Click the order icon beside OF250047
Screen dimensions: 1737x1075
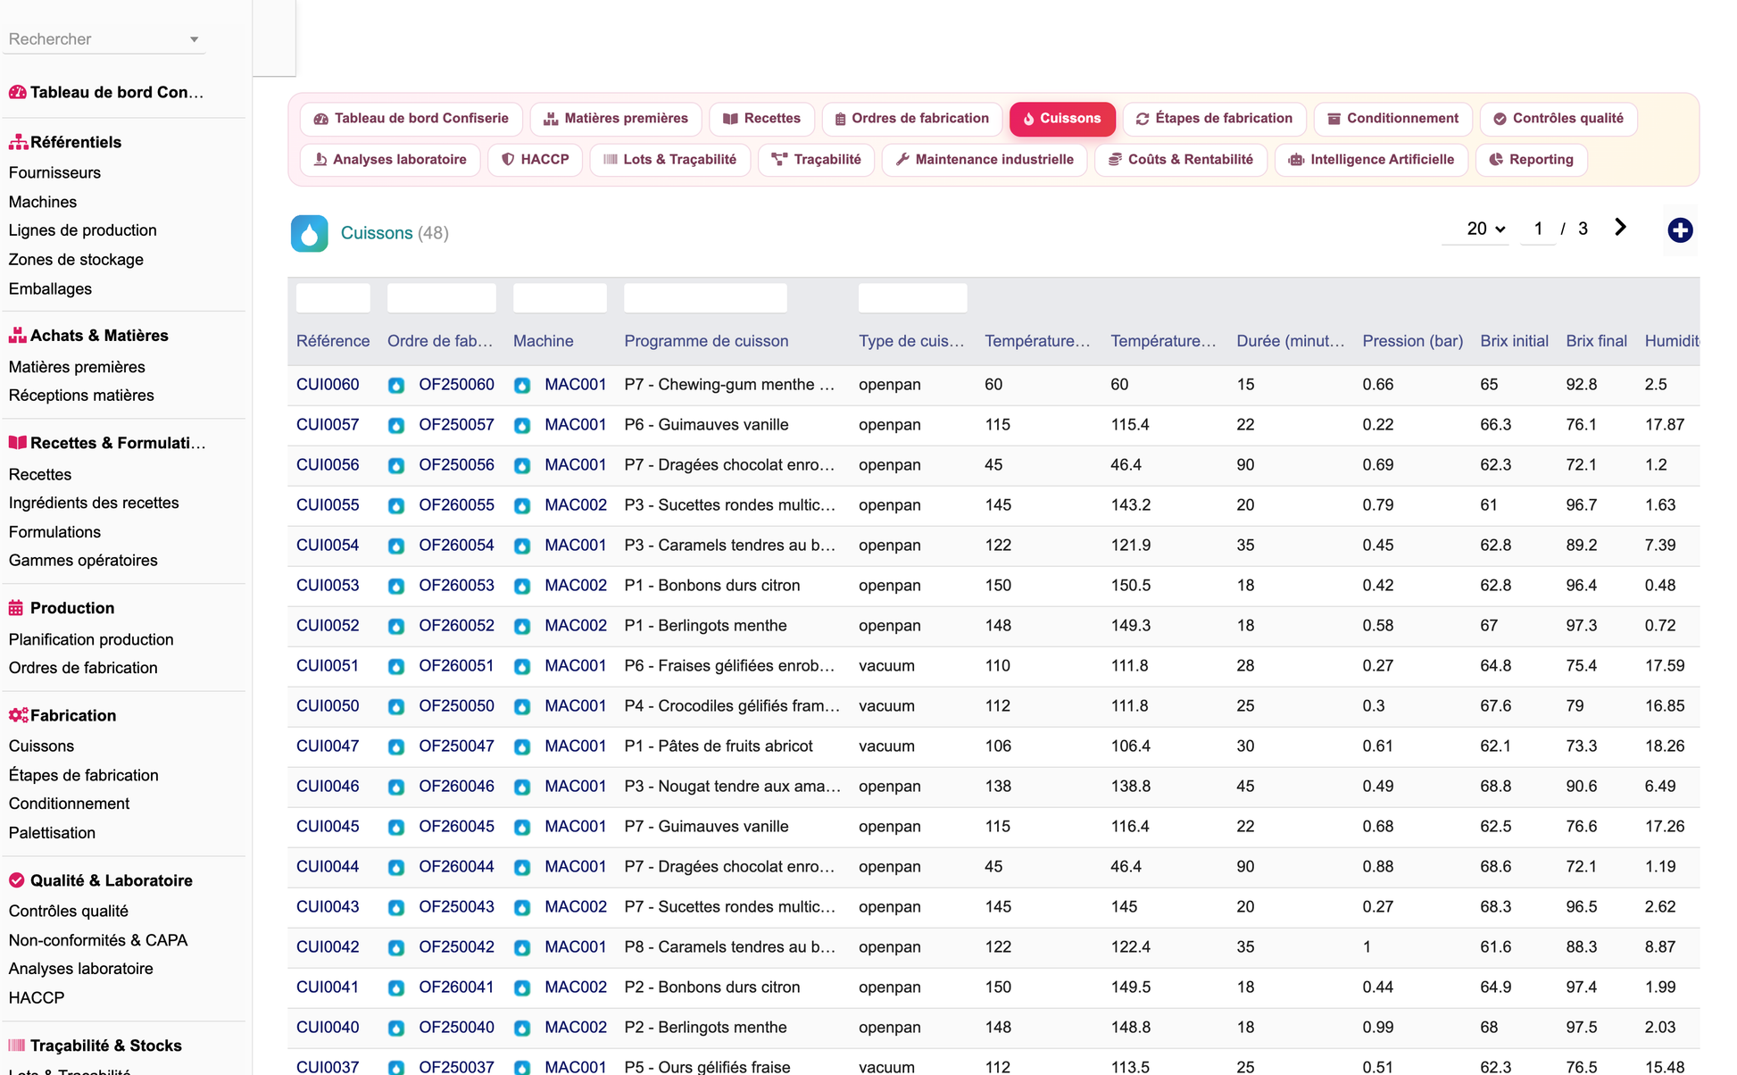pyautogui.click(x=396, y=747)
